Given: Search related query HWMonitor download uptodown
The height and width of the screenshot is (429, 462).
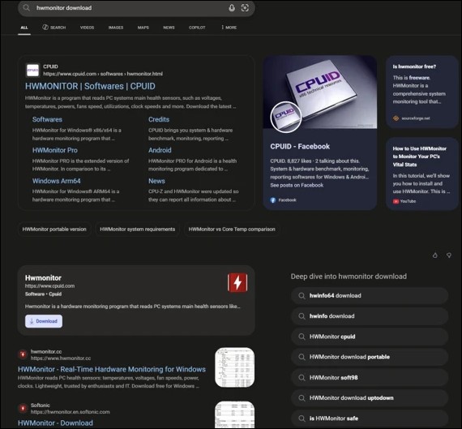Looking at the screenshot, I should point(370,398).
